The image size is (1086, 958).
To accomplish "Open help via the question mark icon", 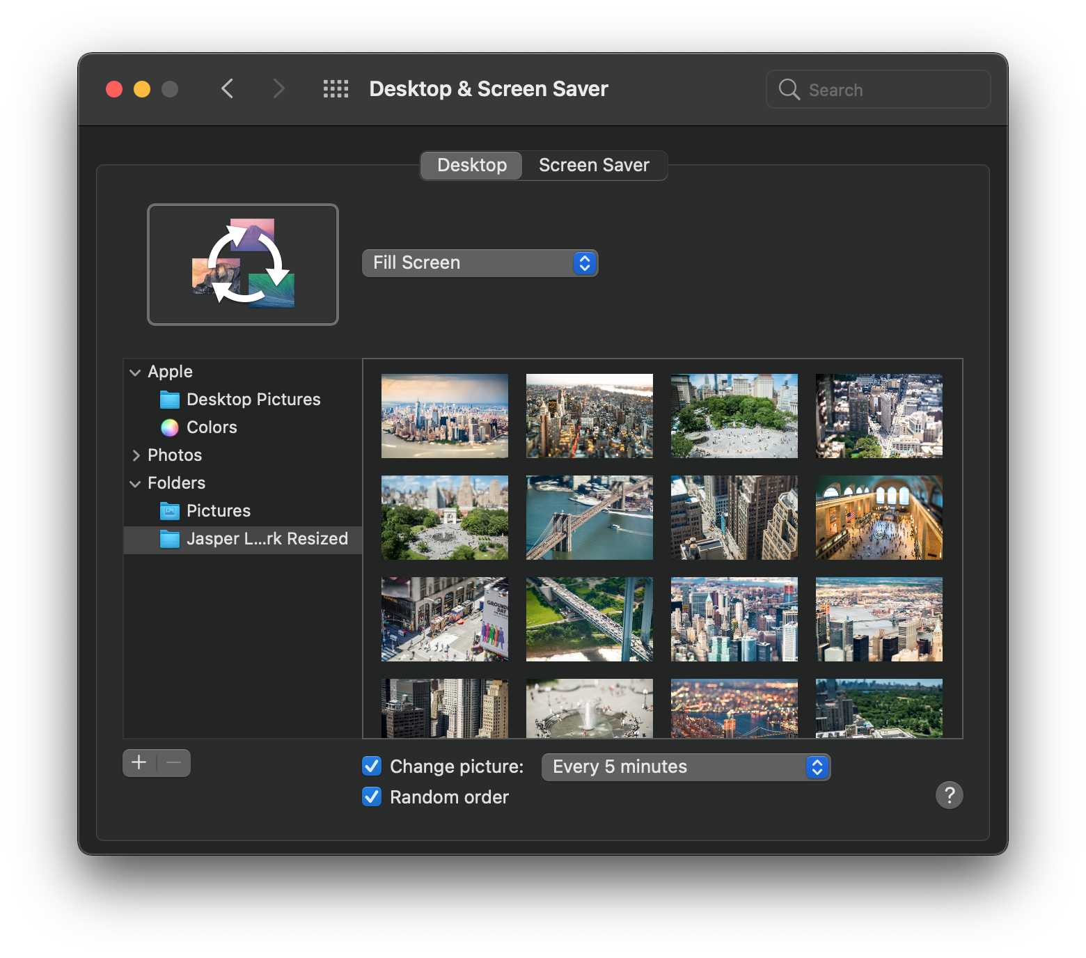I will pyautogui.click(x=949, y=795).
